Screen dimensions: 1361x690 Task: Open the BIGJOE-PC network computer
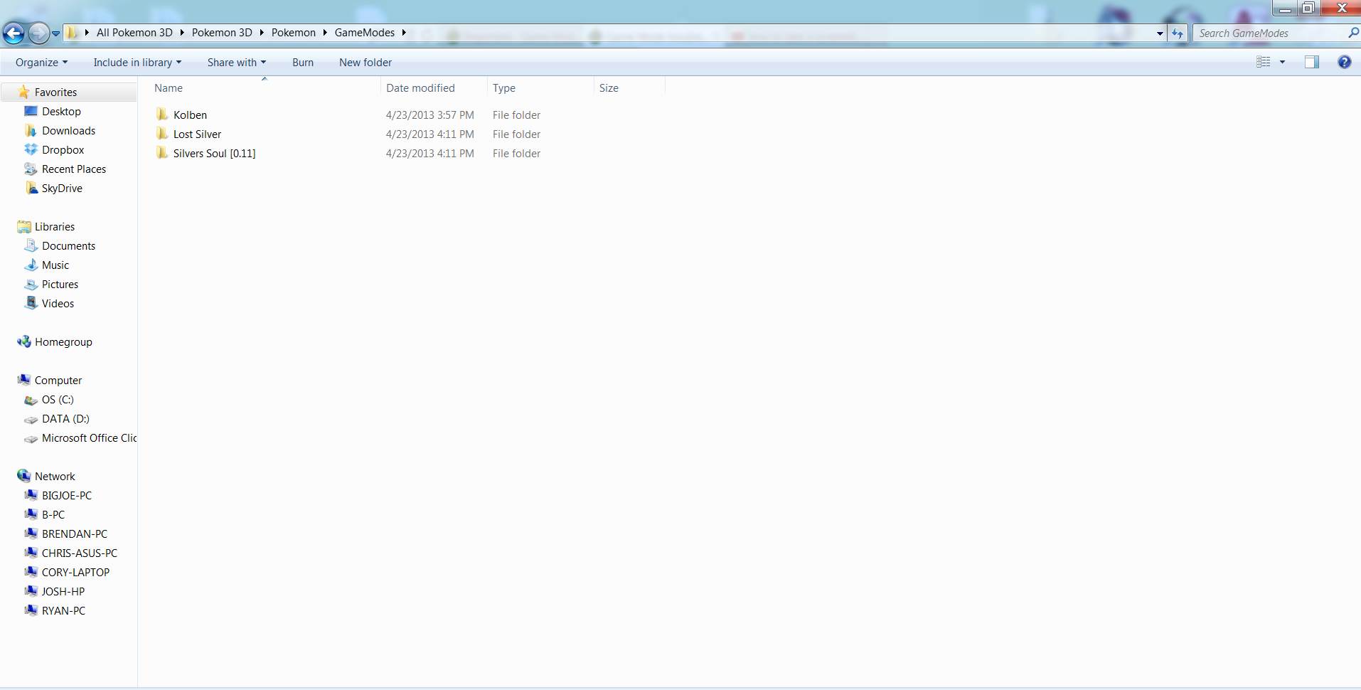pos(67,496)
